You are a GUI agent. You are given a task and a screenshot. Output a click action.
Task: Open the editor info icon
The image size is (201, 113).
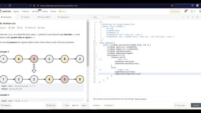tap(183, 17)
